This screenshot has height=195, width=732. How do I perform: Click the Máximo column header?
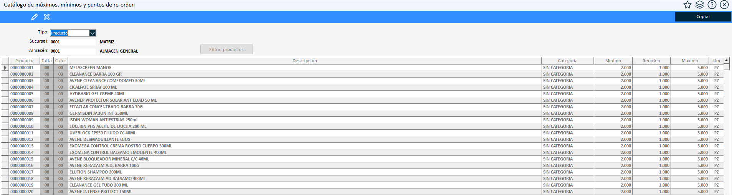coord(690,61)
